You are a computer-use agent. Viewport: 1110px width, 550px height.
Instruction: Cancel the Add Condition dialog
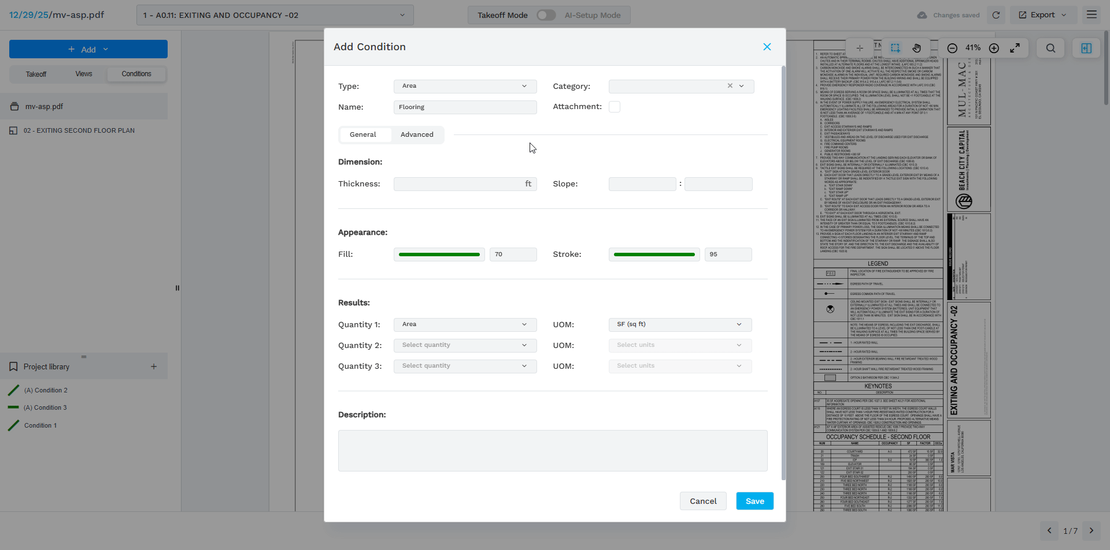pyautogui.click(x=702, y=501)
